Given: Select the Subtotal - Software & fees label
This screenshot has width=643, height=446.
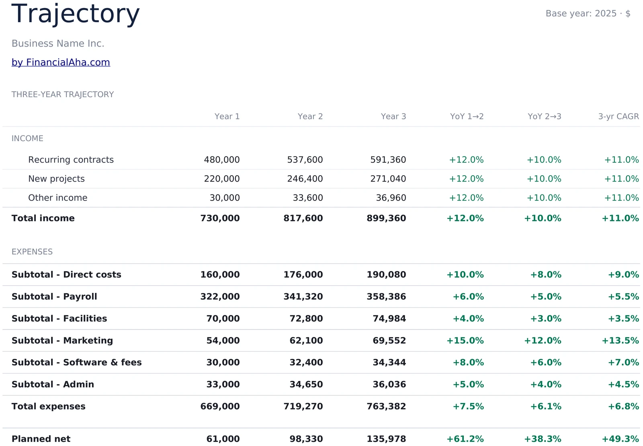Looking at the screenshot, I should 77,362.
